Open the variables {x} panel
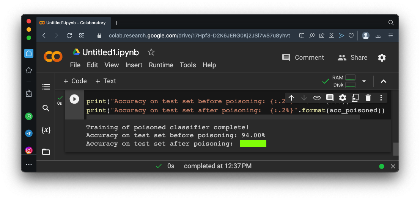This screenshot has height=200, width=420. tap(46, 130)
